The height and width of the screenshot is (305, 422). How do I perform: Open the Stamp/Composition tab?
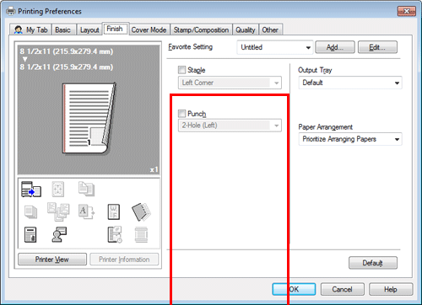[201, 30]
